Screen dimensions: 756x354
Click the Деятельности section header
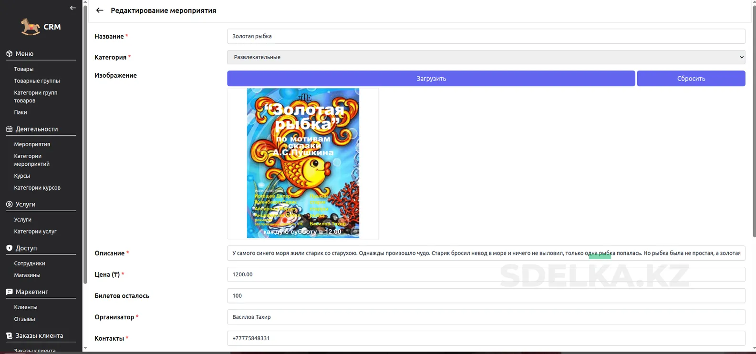37,129
